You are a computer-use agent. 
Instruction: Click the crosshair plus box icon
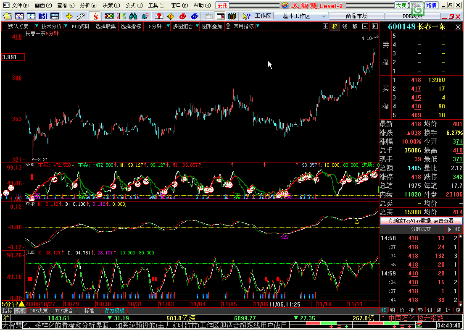click(x=325, y=26)
